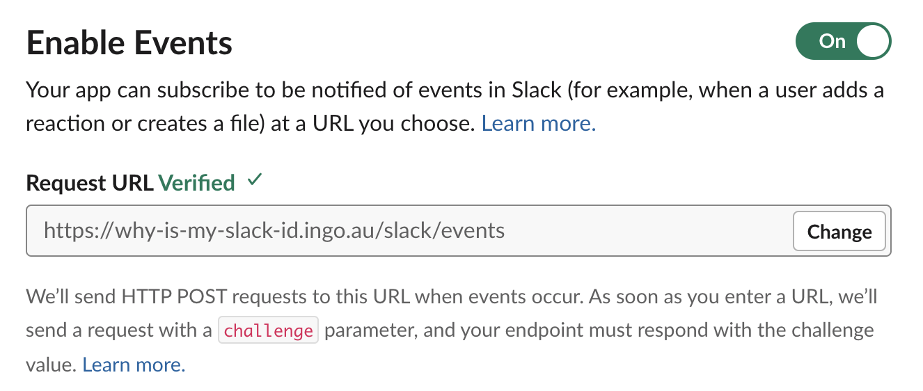Click the empty space right of the URL text

[647, 231]
